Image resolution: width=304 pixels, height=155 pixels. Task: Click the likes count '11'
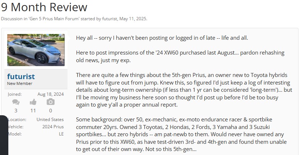coord(33,111)
